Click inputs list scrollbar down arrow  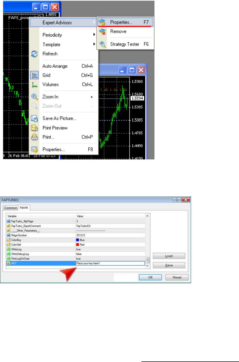147,266
